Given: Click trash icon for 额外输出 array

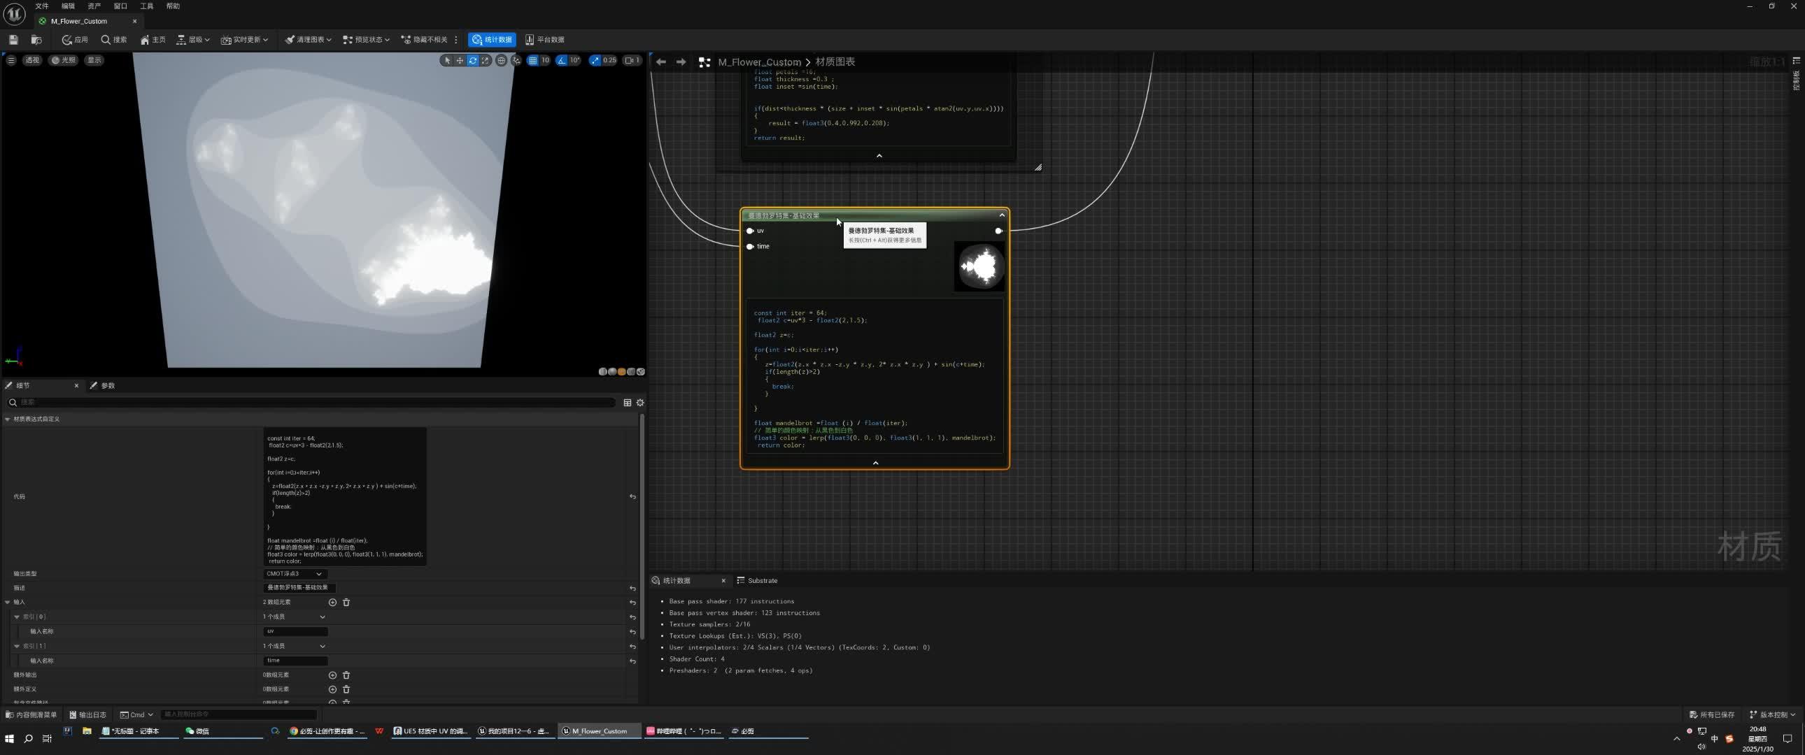Looking at the screenshot, I should point(346,675).
